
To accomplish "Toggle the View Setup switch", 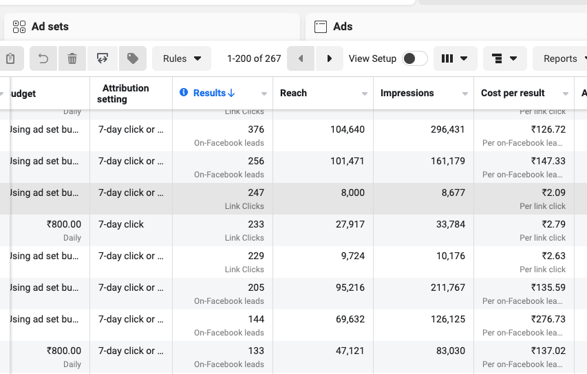I will point(415,59).
